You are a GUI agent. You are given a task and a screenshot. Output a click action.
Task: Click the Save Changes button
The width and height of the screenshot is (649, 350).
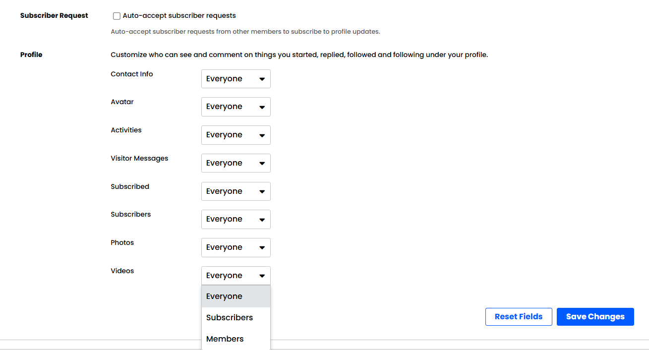pyautogui.click(x=595, y=317)
